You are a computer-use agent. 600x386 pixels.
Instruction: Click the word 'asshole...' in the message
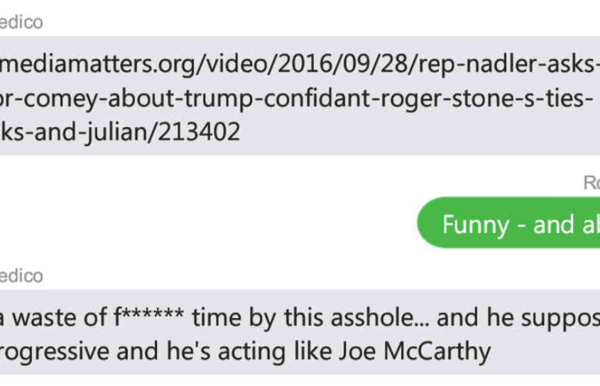371,319
